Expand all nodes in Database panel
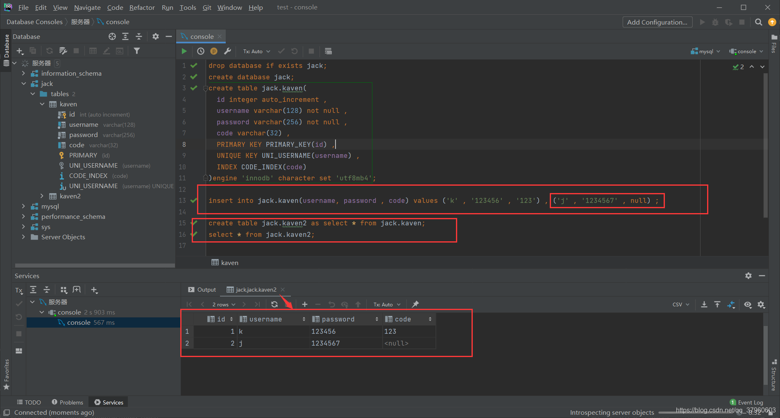 pyautogui.click(x=125, y=36)
